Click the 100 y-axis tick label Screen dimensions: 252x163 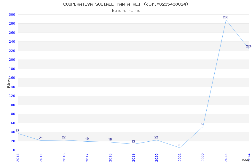12,105
